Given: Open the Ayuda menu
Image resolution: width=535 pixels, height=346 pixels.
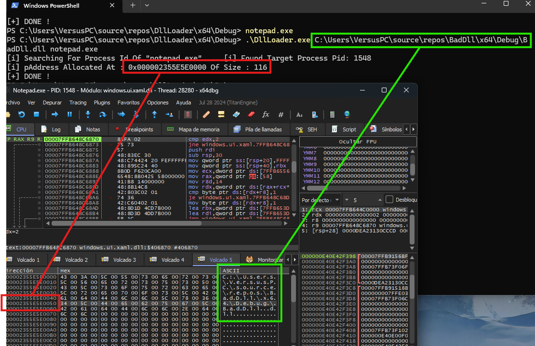Looking at the screenshot, I should [x=184, y=103].
